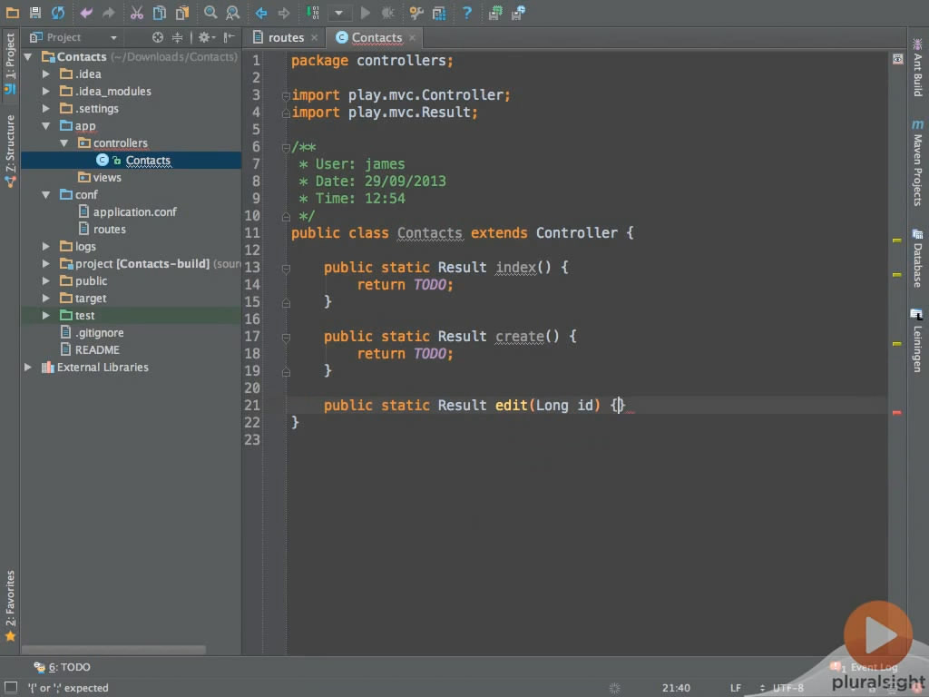Screen dimensions: 929x697
Task: Click the Back navigation arrow
Action: pos(261,13)
